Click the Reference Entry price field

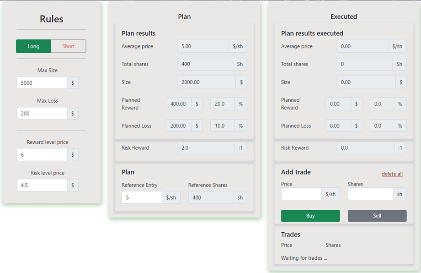(142, 197)
